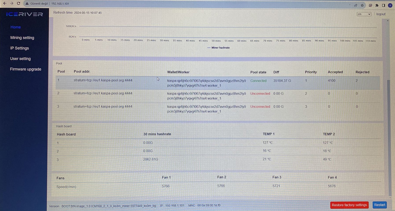
Task: Click the hash board 1 hashrate 0.00G
Action: click(x=148, y=142)
